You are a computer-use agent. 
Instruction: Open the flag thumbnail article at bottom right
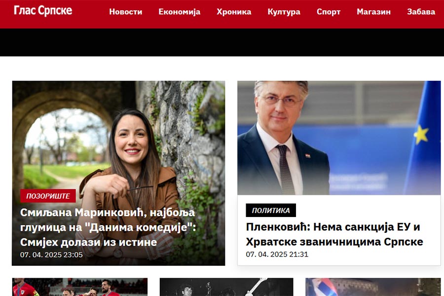pyautogui.click(x=373, y=287)
